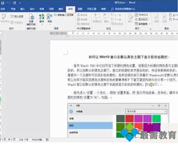Screen dimensions: 178x145
Task: Select the 审阅 (Review) ribbon tab
Action: 70,9
